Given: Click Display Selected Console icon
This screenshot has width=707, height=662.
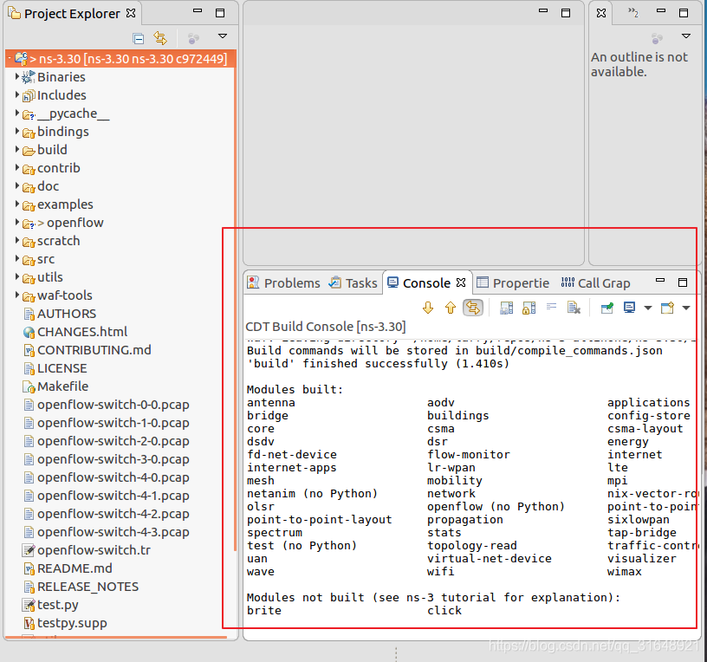Looking at the screenshot, I should (x=629, y=308).
